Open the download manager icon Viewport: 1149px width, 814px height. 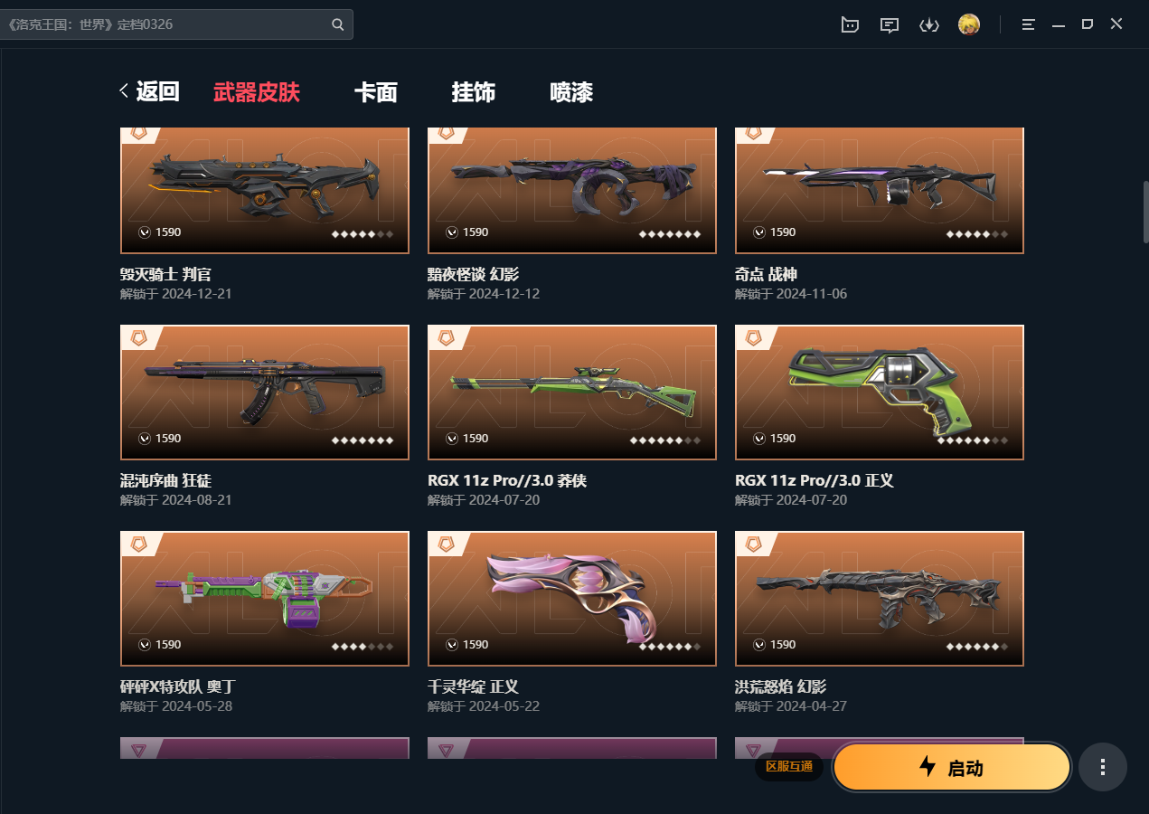coord(929,24)
